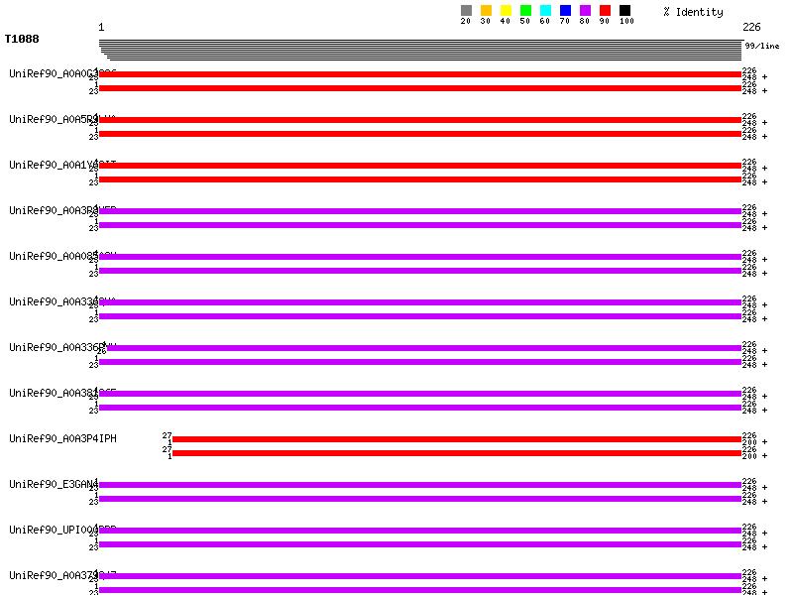Viewport: 793px width, 595px height.
Task: Choose the purple 80% identity swatch
Action: click(585, 11)
